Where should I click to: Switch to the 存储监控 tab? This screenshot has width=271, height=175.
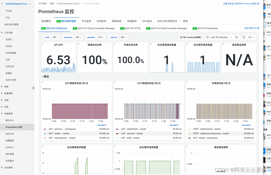click(132, 21)
